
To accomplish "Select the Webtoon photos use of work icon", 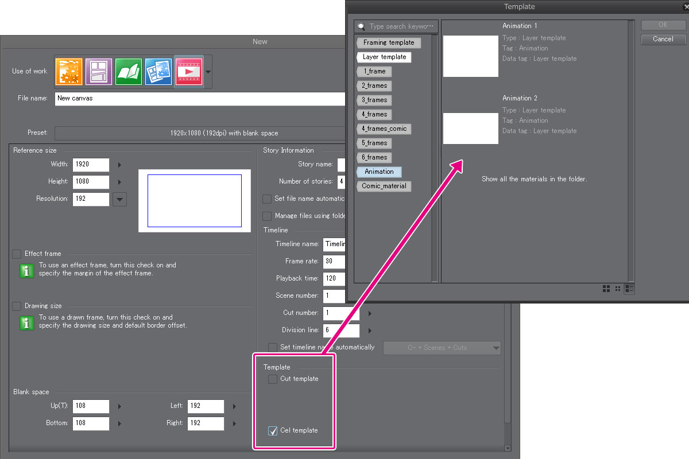I will pos(158,72).
